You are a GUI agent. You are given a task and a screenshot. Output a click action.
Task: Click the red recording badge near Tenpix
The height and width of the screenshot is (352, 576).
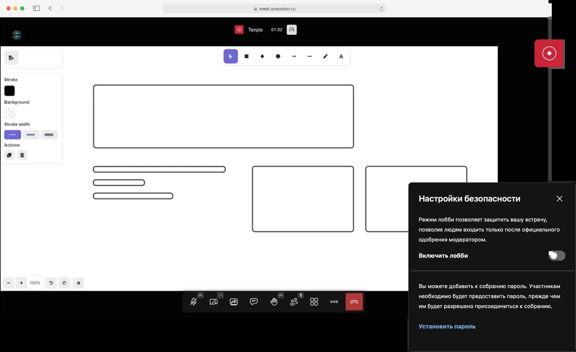239,30
